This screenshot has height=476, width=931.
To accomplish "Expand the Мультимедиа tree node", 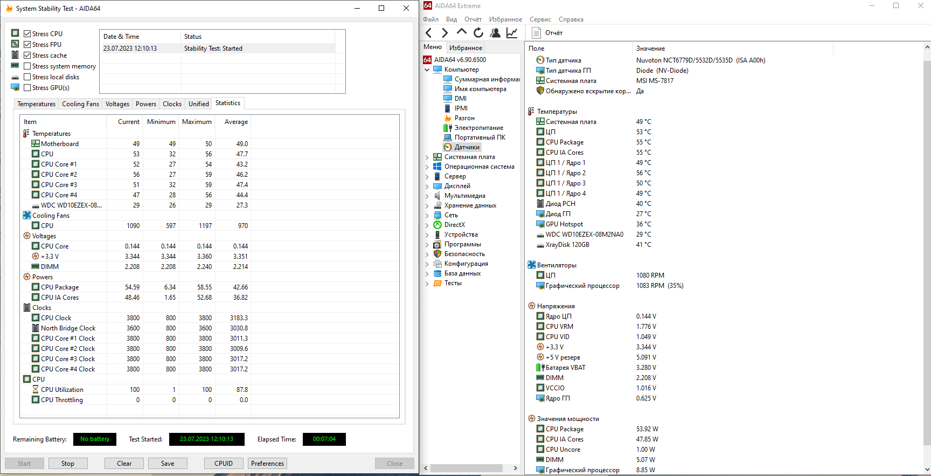I will click(x=427, y=196).
